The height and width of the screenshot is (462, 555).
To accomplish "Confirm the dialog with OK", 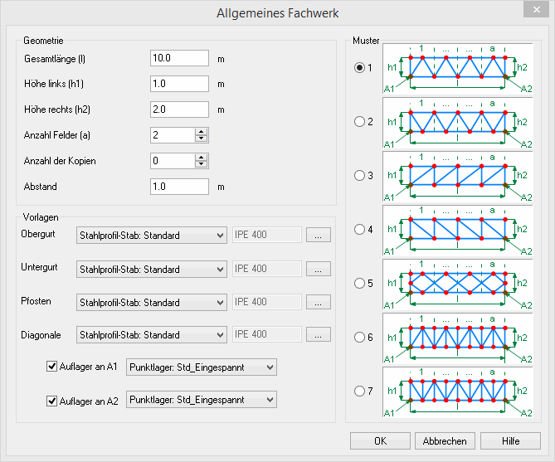I will (x=380, y=440).
